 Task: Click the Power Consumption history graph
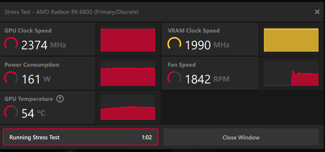(x=128, y=73)
